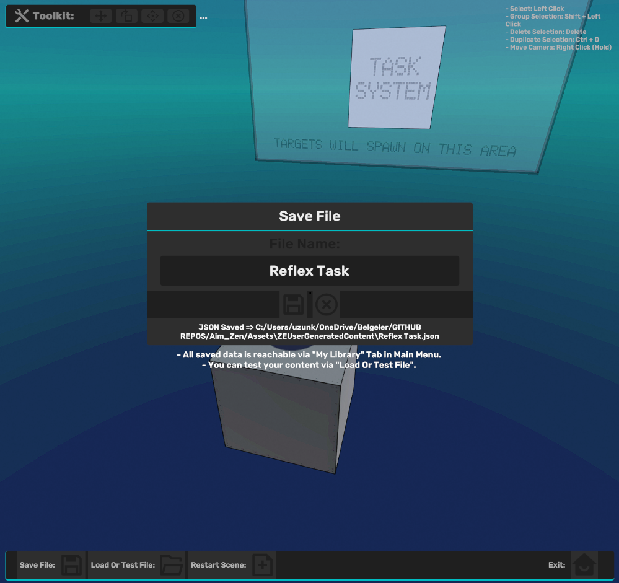Screen dimensions: 619x583
Task: Click the saved JSON path text
Action: 309,332
